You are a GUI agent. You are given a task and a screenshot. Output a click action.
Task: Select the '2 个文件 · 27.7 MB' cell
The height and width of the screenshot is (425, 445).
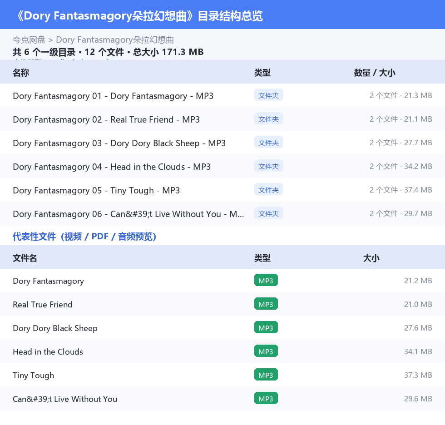[x=400, y=143]
